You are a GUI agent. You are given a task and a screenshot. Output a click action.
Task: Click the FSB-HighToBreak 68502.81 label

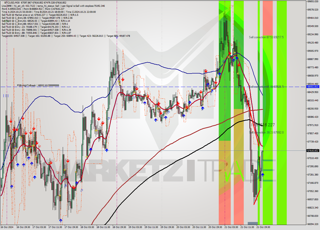pyautogui.click(x=38, y=85)
